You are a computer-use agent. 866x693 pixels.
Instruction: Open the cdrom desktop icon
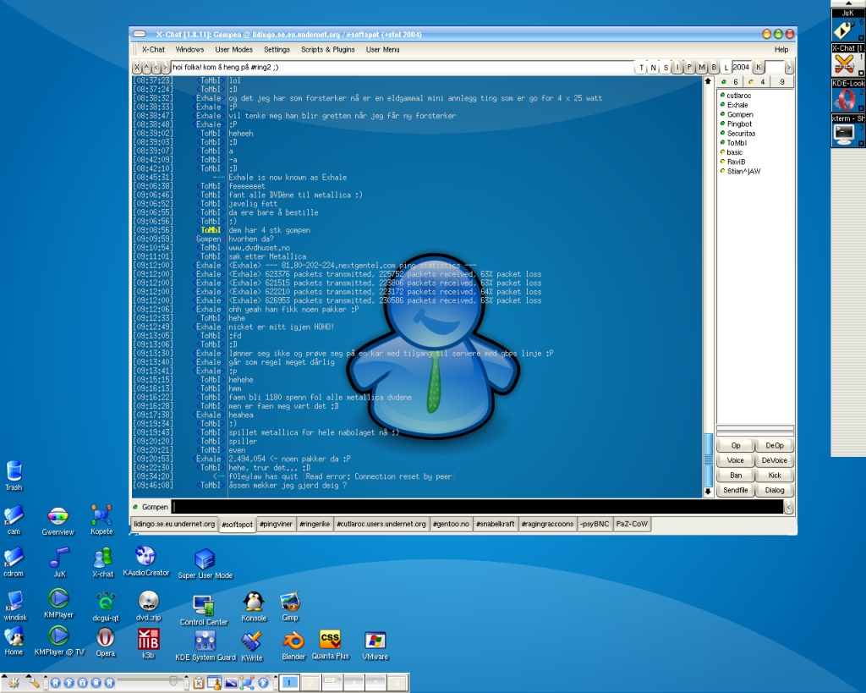(x=14, y=562)
